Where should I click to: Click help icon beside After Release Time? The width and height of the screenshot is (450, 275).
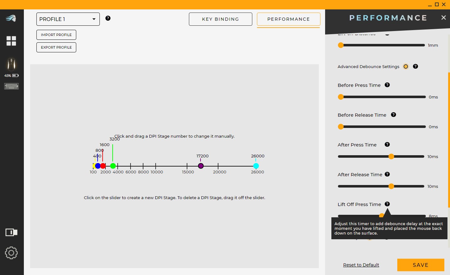point(387,174)
